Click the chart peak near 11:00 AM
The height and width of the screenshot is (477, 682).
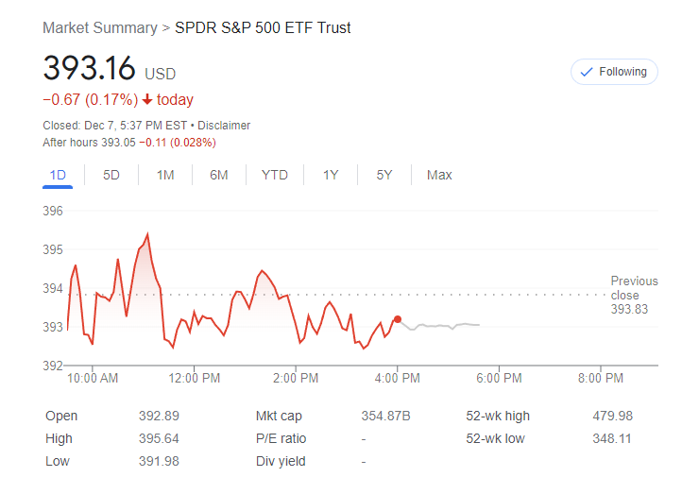[147, 234]
